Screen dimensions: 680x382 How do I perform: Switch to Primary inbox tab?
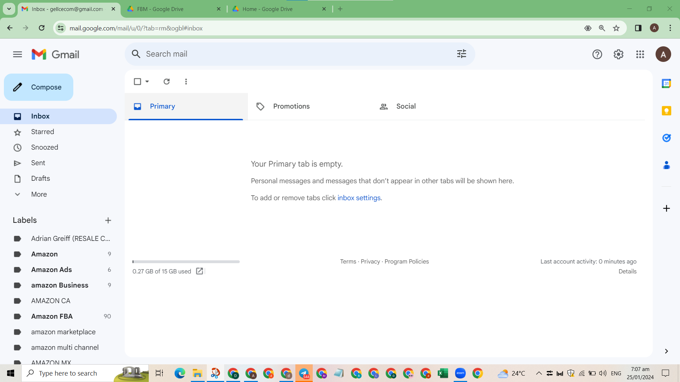[186, 106]
